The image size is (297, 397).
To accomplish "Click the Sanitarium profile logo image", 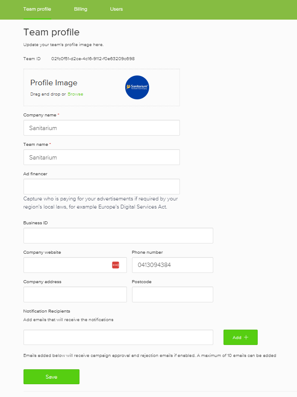I will click(x=137, y=87).
